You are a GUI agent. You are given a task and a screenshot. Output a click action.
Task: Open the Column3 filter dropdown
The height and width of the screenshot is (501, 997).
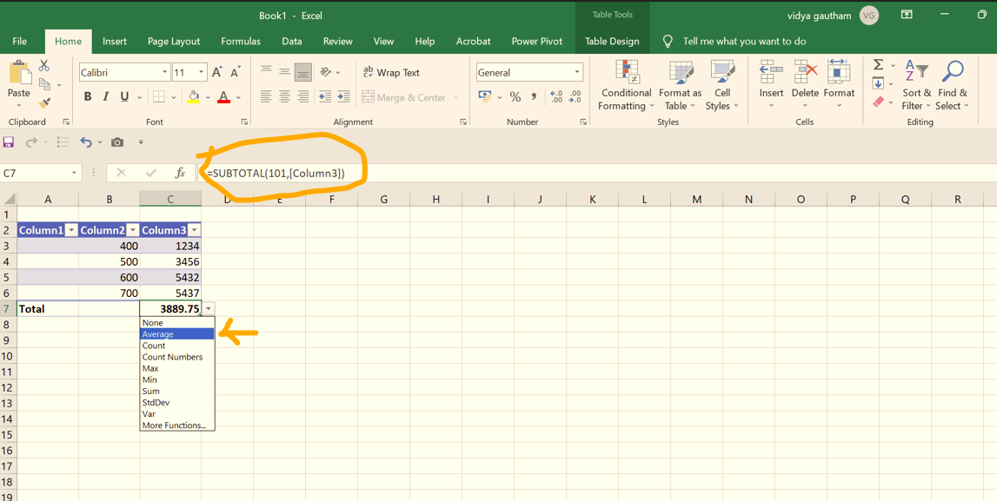[x=194, y=230]
